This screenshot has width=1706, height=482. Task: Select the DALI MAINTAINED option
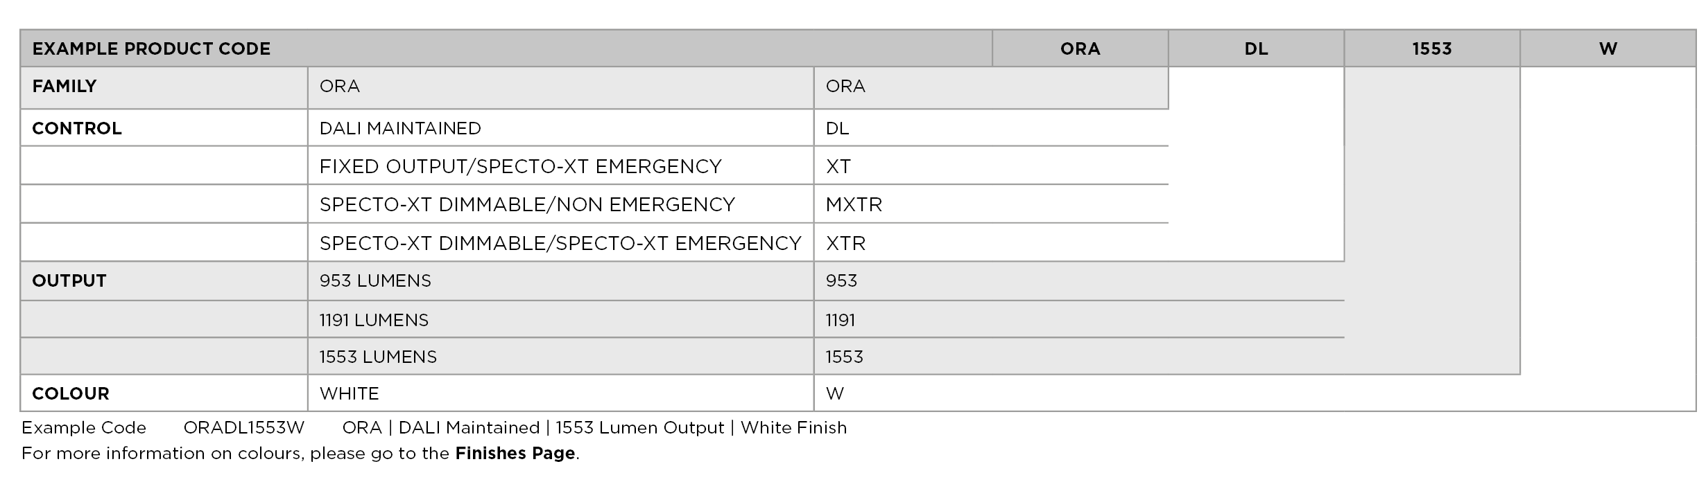coord(400,129)
